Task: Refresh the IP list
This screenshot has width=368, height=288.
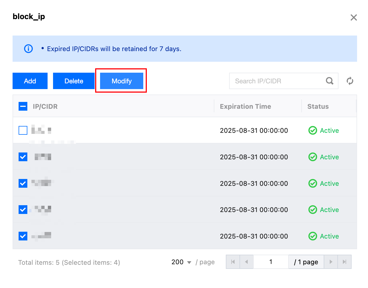Action: click(x=350, y=81)
